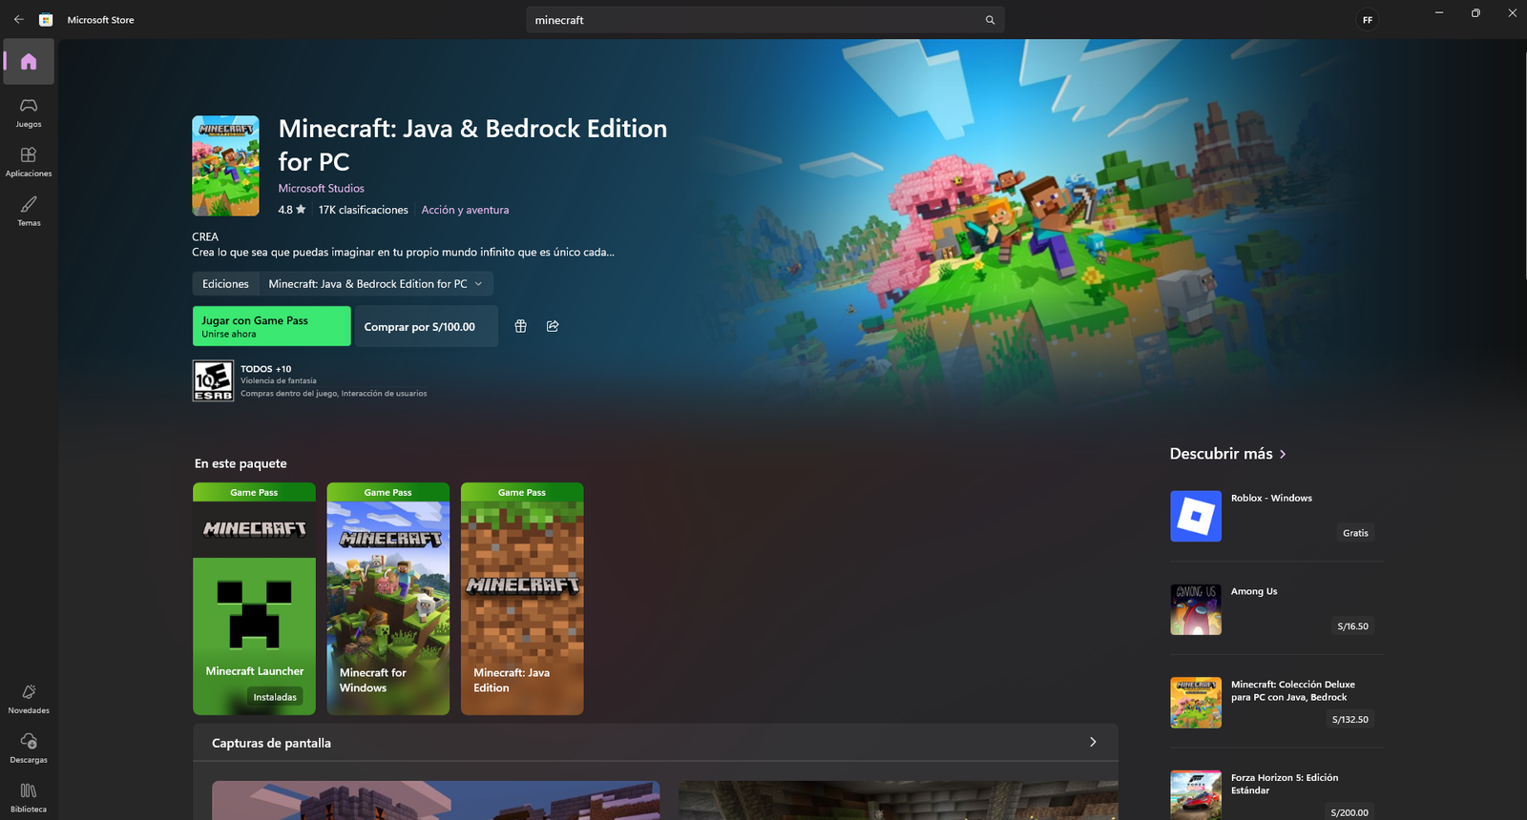
Task: Click S/16.50 price for Among Us
Action: [1352, 626]
